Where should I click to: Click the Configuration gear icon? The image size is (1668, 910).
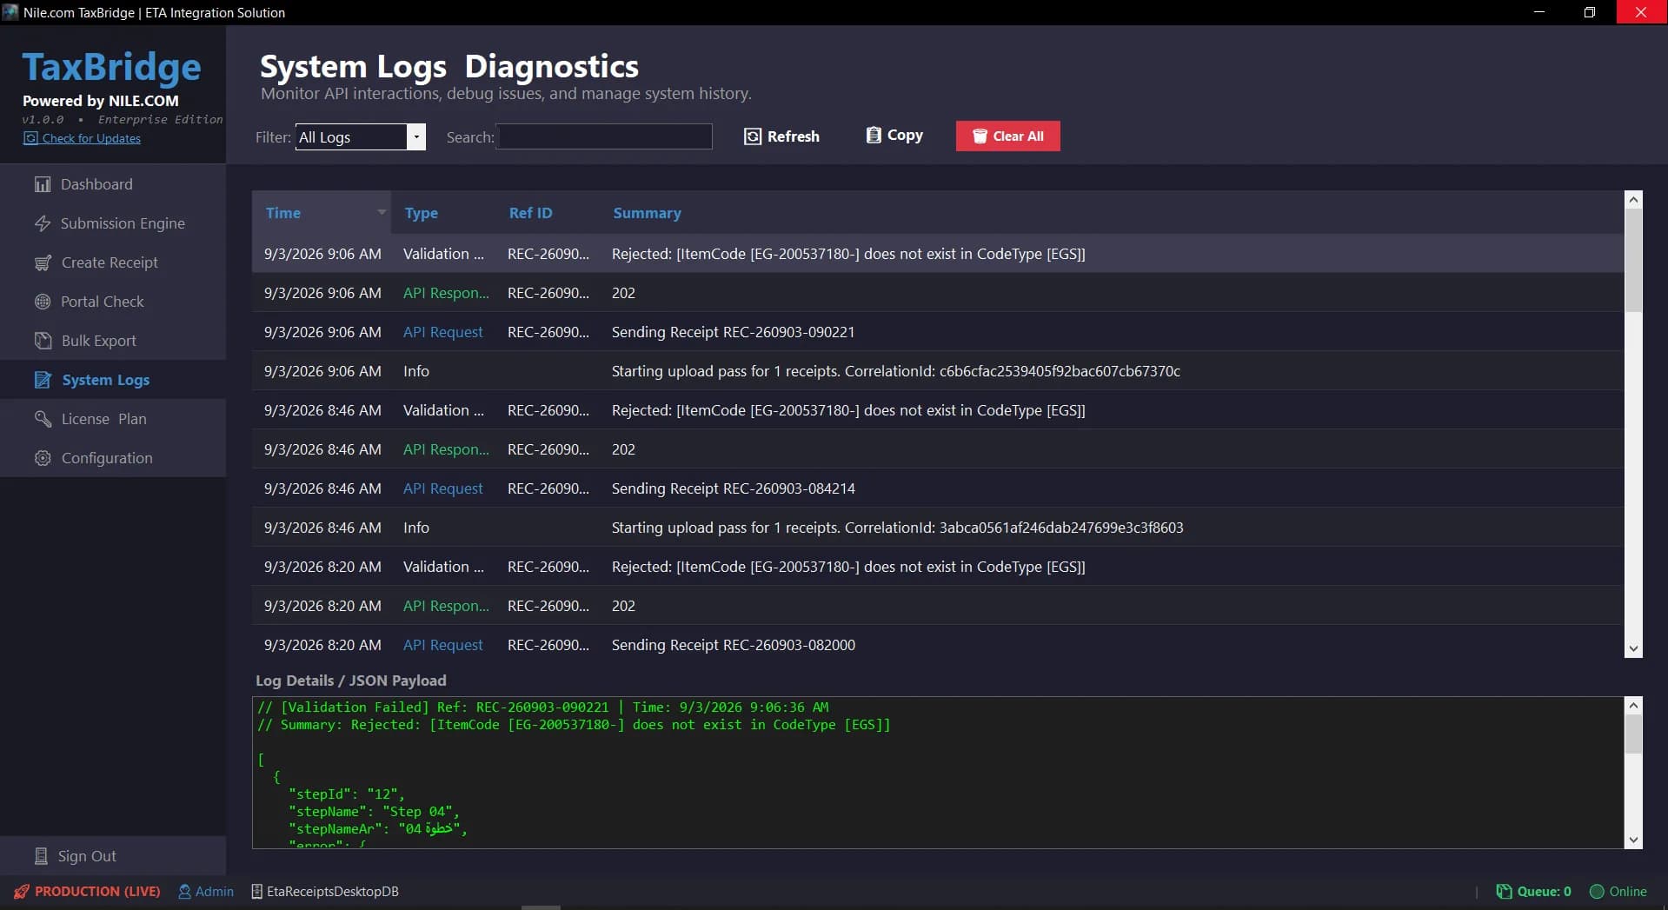pos(43,458)
